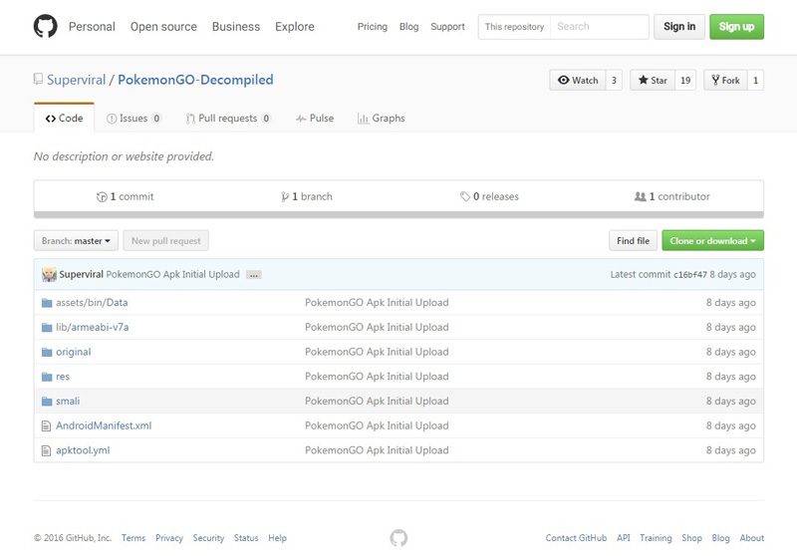Open the Contact GitHub footer link

(x=576, y=538)
